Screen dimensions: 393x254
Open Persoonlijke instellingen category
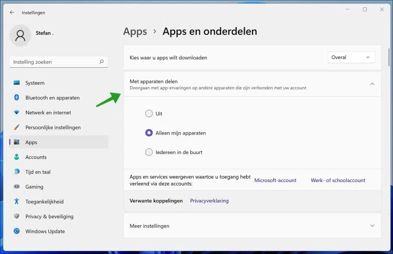click(59, 127)
